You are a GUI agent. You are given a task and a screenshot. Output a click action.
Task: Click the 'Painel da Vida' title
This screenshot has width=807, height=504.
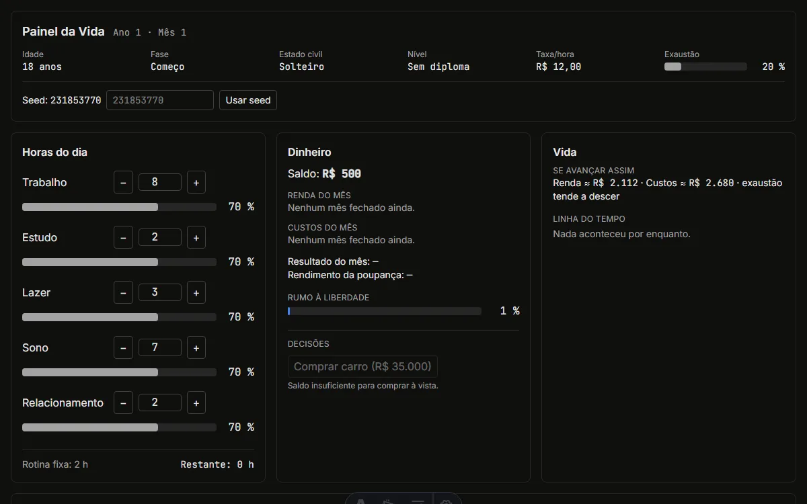63,32
